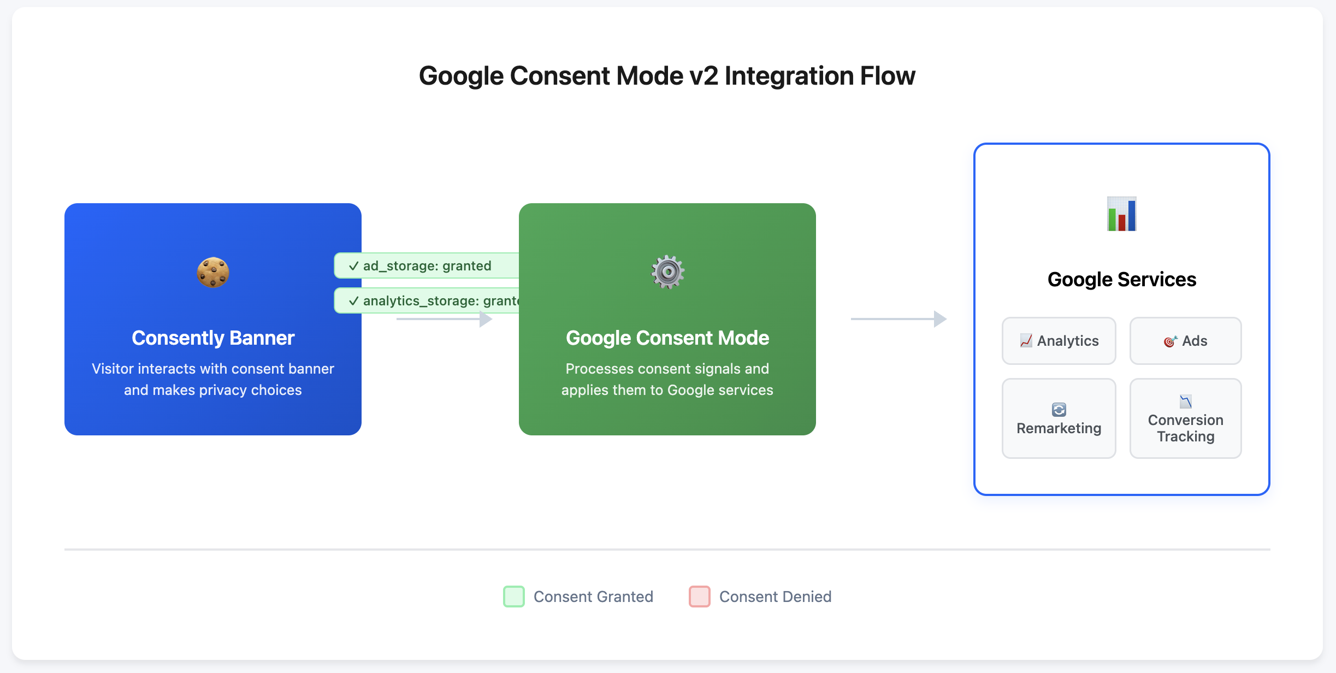
Task: Click the chart icon above Conversion Tracking
Action: [x=1185, y=402]
